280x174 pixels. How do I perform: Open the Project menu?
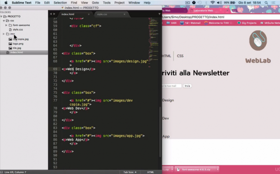(119, 3)
